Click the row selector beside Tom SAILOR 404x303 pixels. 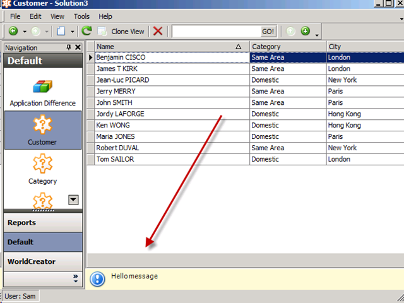coord(91,160)
